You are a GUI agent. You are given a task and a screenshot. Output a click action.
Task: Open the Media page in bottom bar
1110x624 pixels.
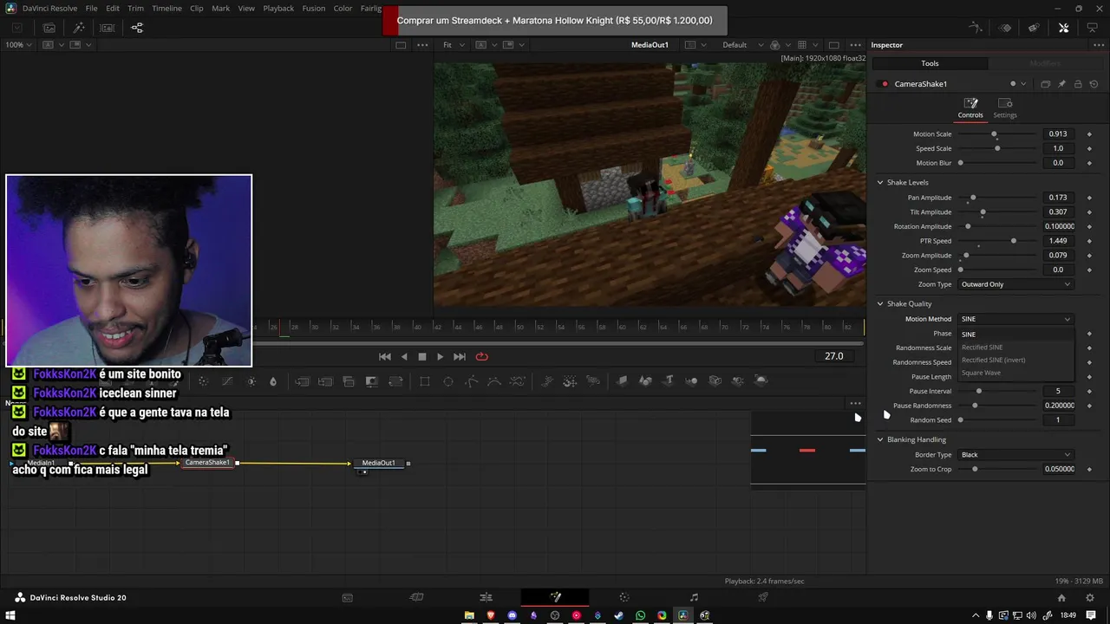(347, 597)
